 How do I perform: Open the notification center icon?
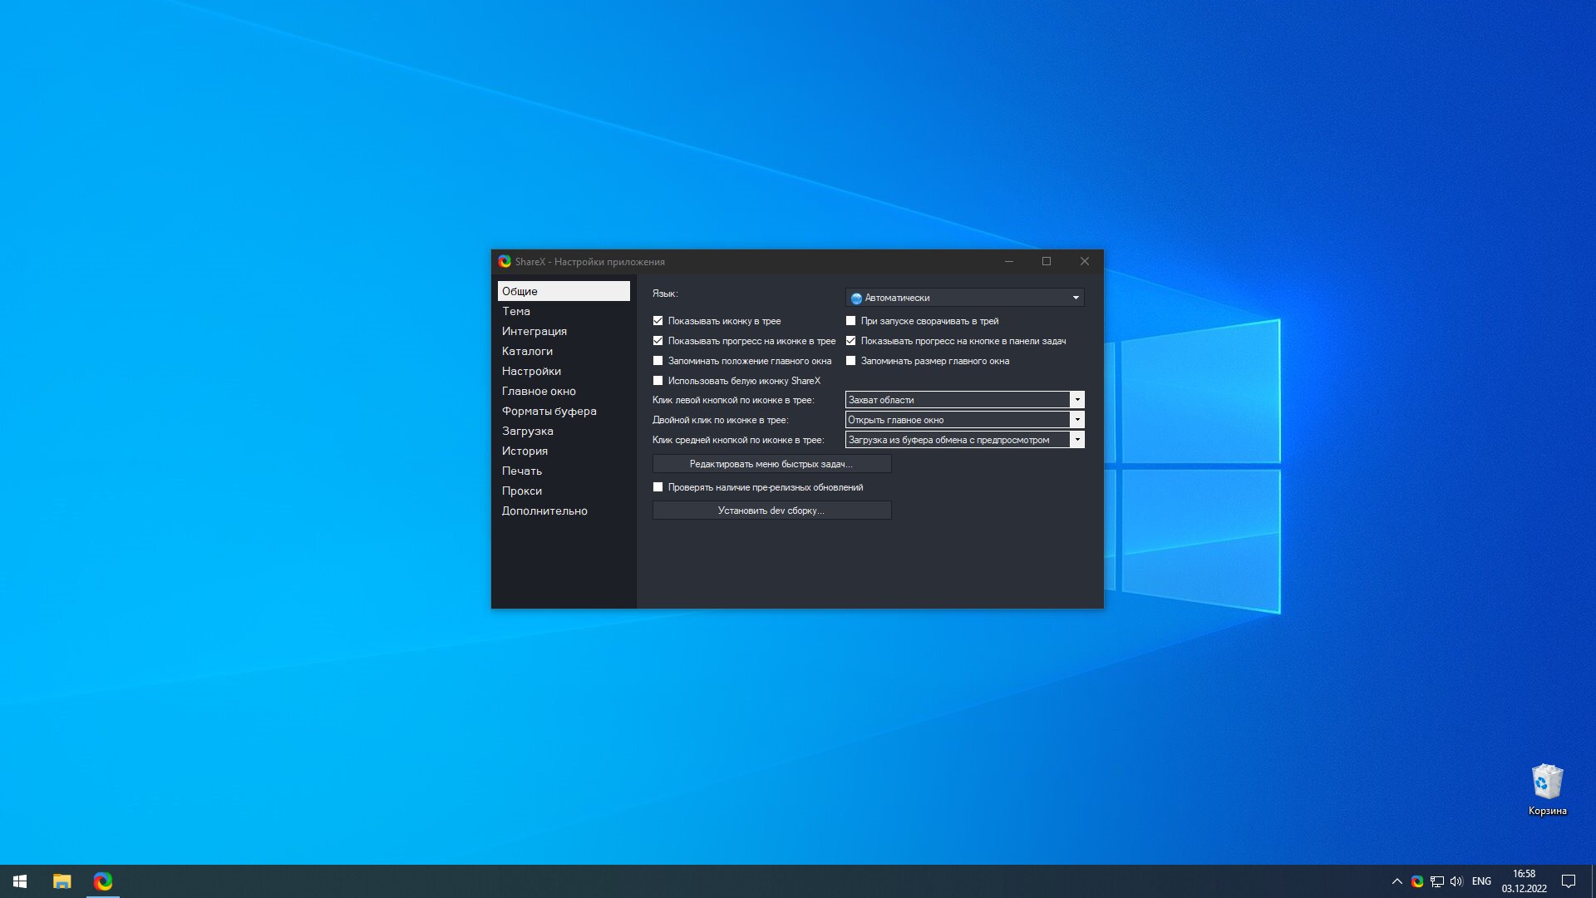point(1569,881)
